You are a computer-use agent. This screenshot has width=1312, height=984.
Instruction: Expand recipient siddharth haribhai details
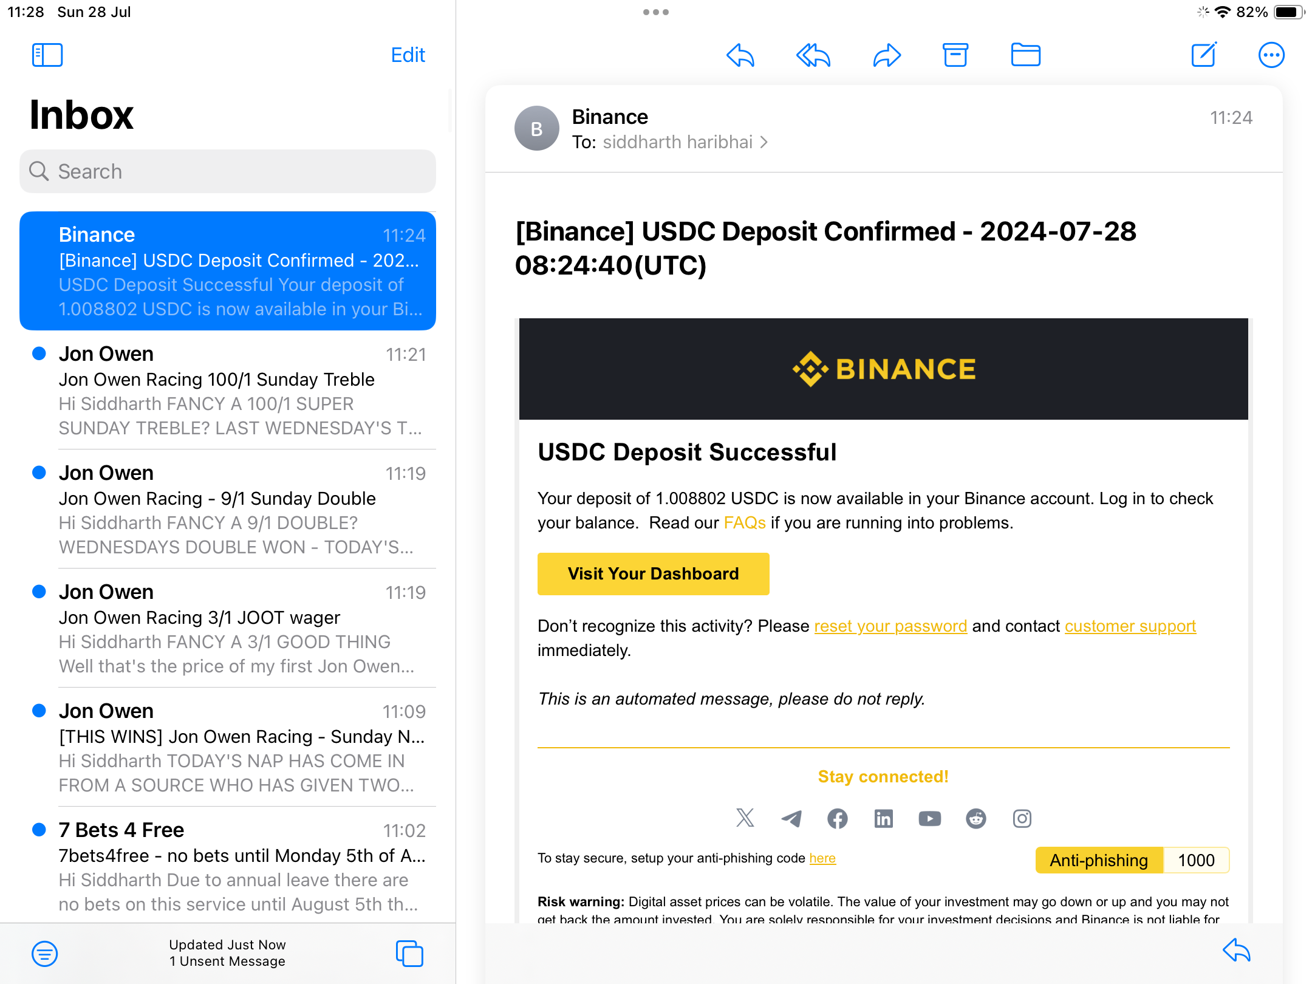coord(685,142)
